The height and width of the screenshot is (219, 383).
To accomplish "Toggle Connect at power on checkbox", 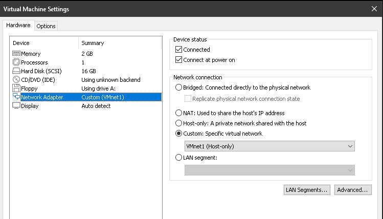I will [x=178, y=60].
